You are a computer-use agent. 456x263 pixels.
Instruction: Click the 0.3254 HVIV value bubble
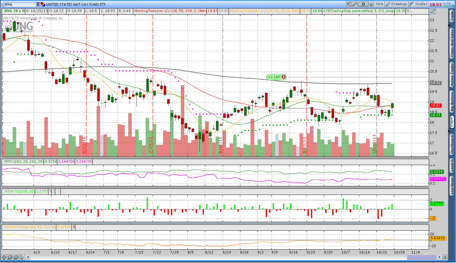point(437,171)
